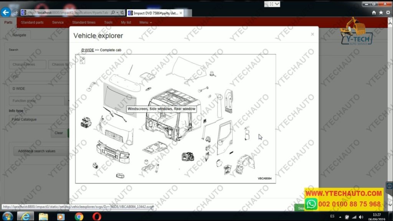Screen dimensions: 393x221
Task: Select the roof hatch in diagram
Action: (147, 76)
